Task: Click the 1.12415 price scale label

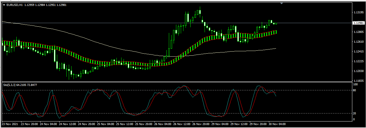Action: [x=358, y=52]
